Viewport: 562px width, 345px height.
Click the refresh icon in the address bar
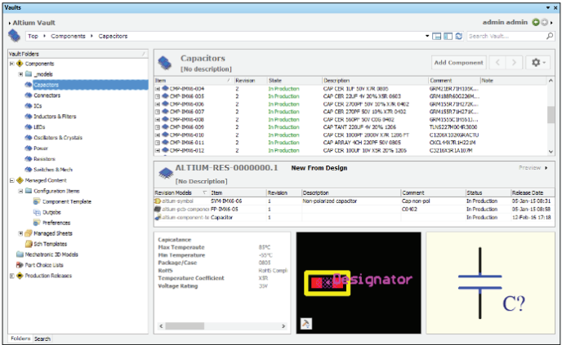[x=459, y=36]
